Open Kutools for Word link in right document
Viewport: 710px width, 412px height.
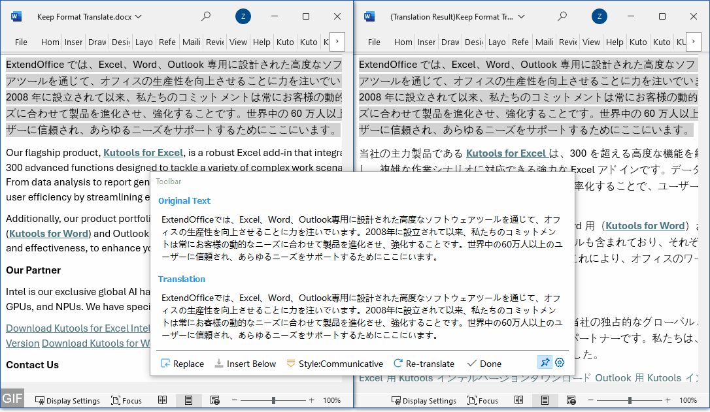click(645, 226)
